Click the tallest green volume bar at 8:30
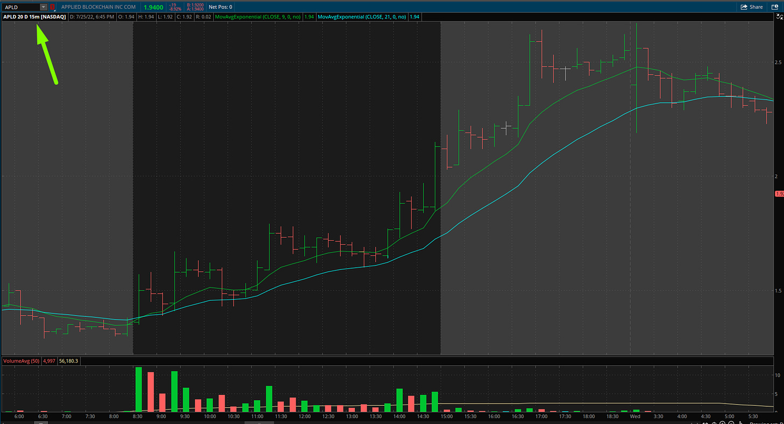The height and width of the screenshot is (424, 784). click(138, 390)
